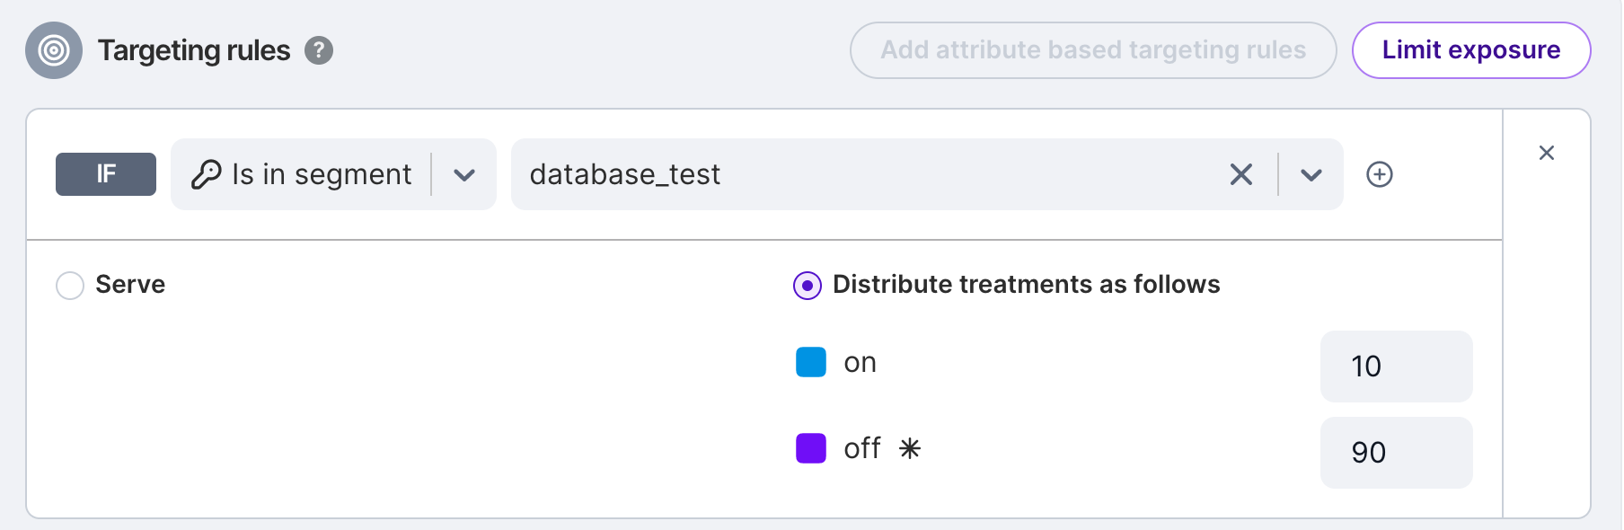Click the purple off treatment swatch
The height and width of the screenshot is (530, 1624).
click(x=811, y=448)
